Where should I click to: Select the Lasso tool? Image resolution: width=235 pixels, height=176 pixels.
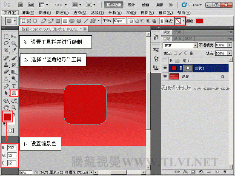pyautogui.click(x=6, y=43)
